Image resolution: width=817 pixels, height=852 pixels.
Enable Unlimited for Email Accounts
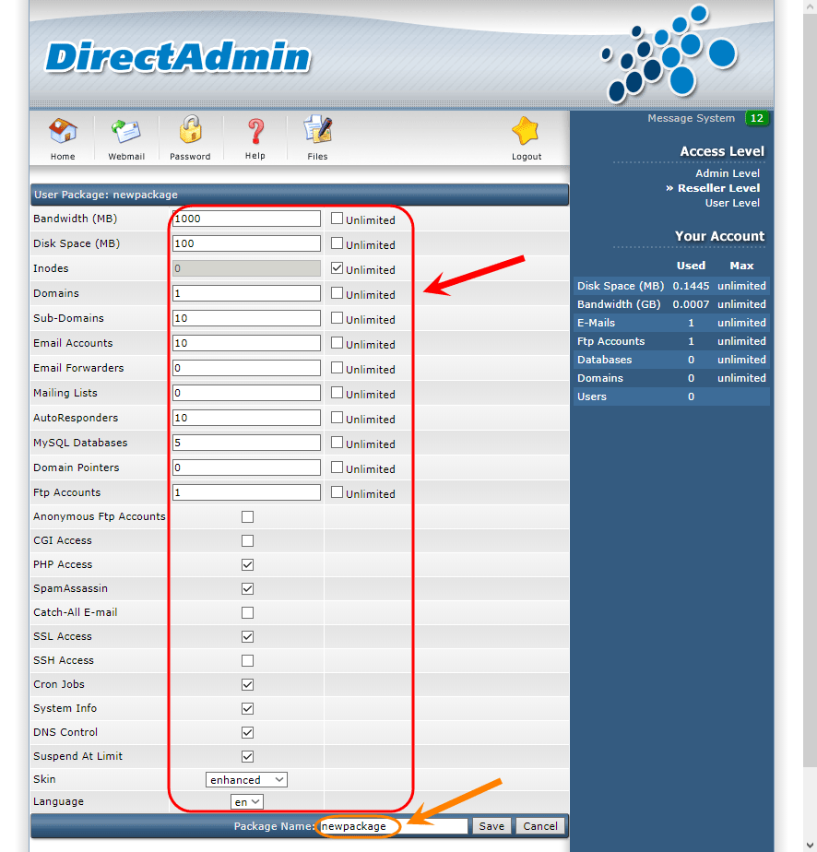[337, 343]
